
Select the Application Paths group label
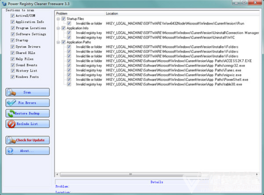(79, 42)
